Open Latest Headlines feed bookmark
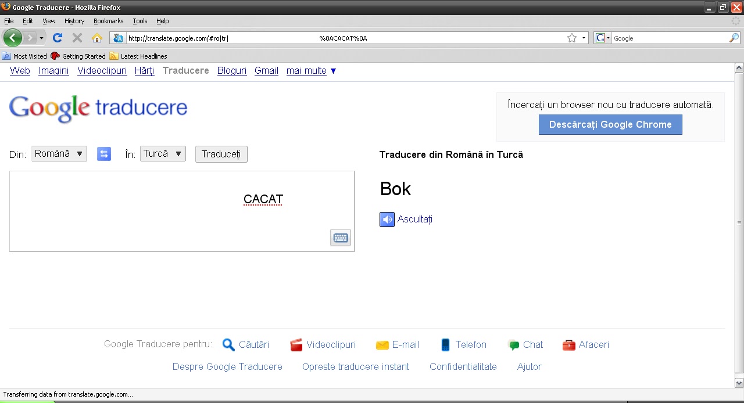Screen dimensions: 744x403 (138, 56)
